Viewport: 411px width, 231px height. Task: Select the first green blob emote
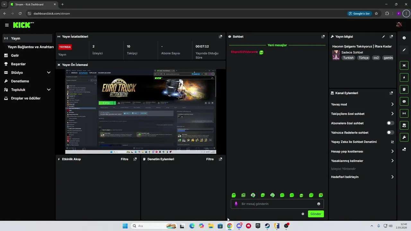(x=234, y=195)
